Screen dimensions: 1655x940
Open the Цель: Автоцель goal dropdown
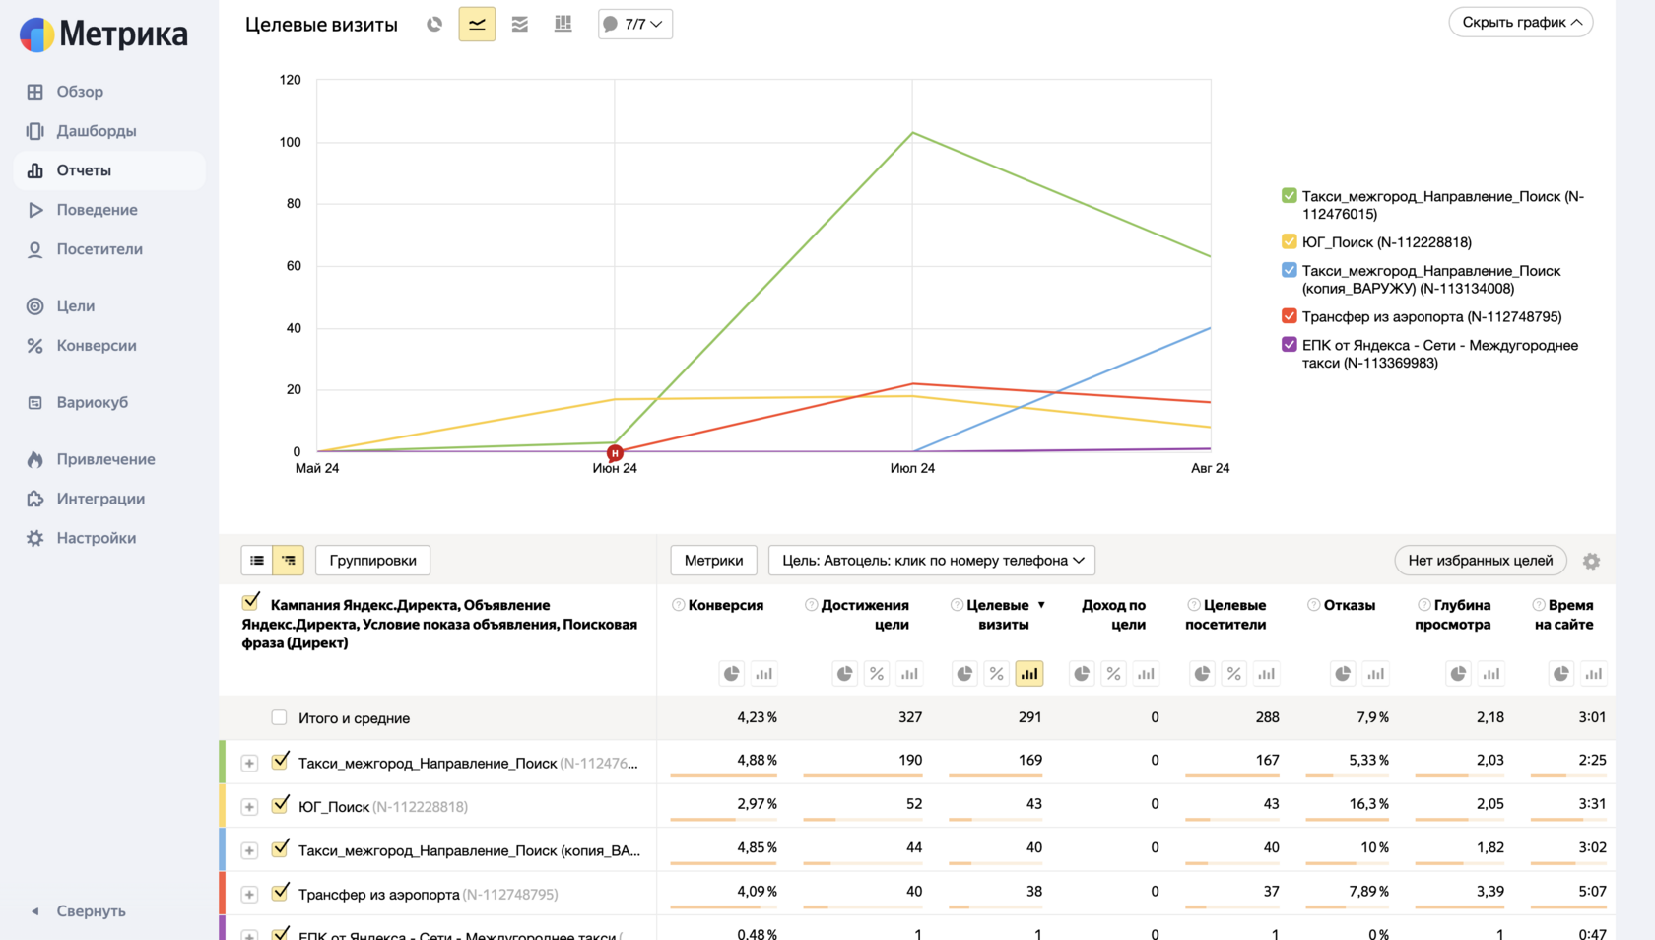[932, 561]
